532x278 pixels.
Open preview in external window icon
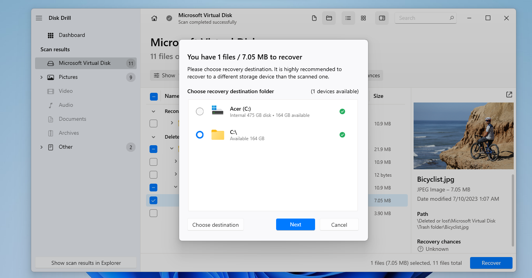[509, 94]
